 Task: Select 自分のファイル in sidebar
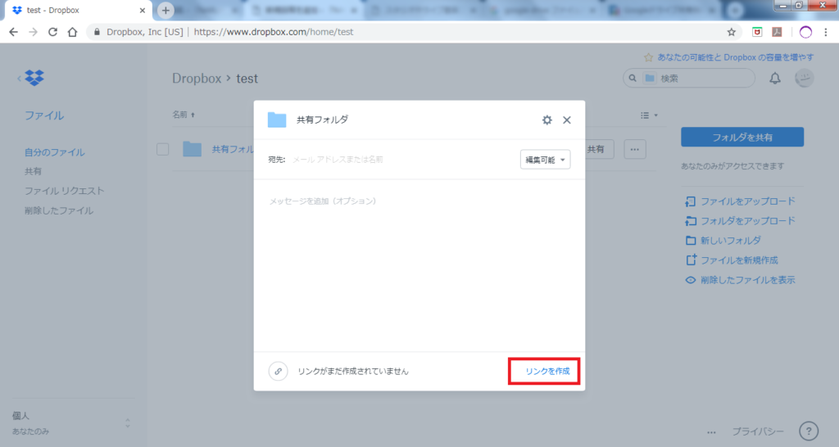coord(55,152)
